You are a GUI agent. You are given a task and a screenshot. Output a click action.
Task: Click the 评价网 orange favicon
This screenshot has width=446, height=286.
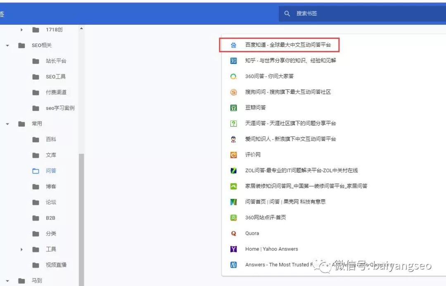[x=233, y=155]
